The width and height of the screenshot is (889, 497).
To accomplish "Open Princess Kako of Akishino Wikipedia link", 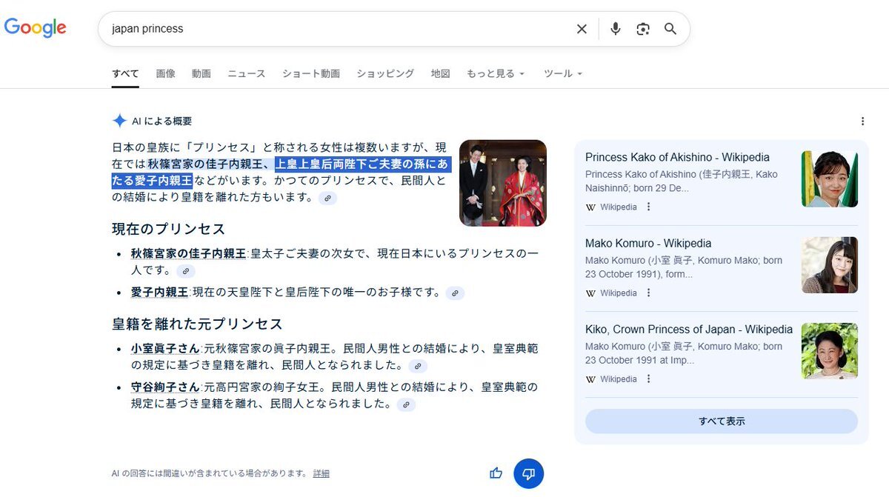I will (x=677, y=157).
